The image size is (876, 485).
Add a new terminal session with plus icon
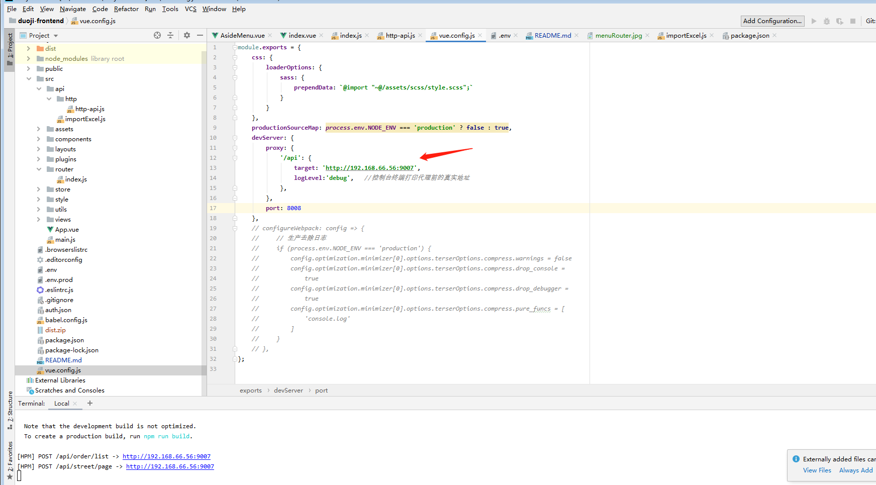[x=90, y=403]
